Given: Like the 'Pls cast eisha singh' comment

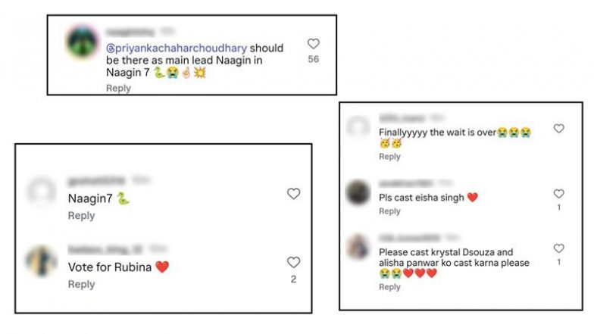Looking at the screenshot, I should 559,194.
